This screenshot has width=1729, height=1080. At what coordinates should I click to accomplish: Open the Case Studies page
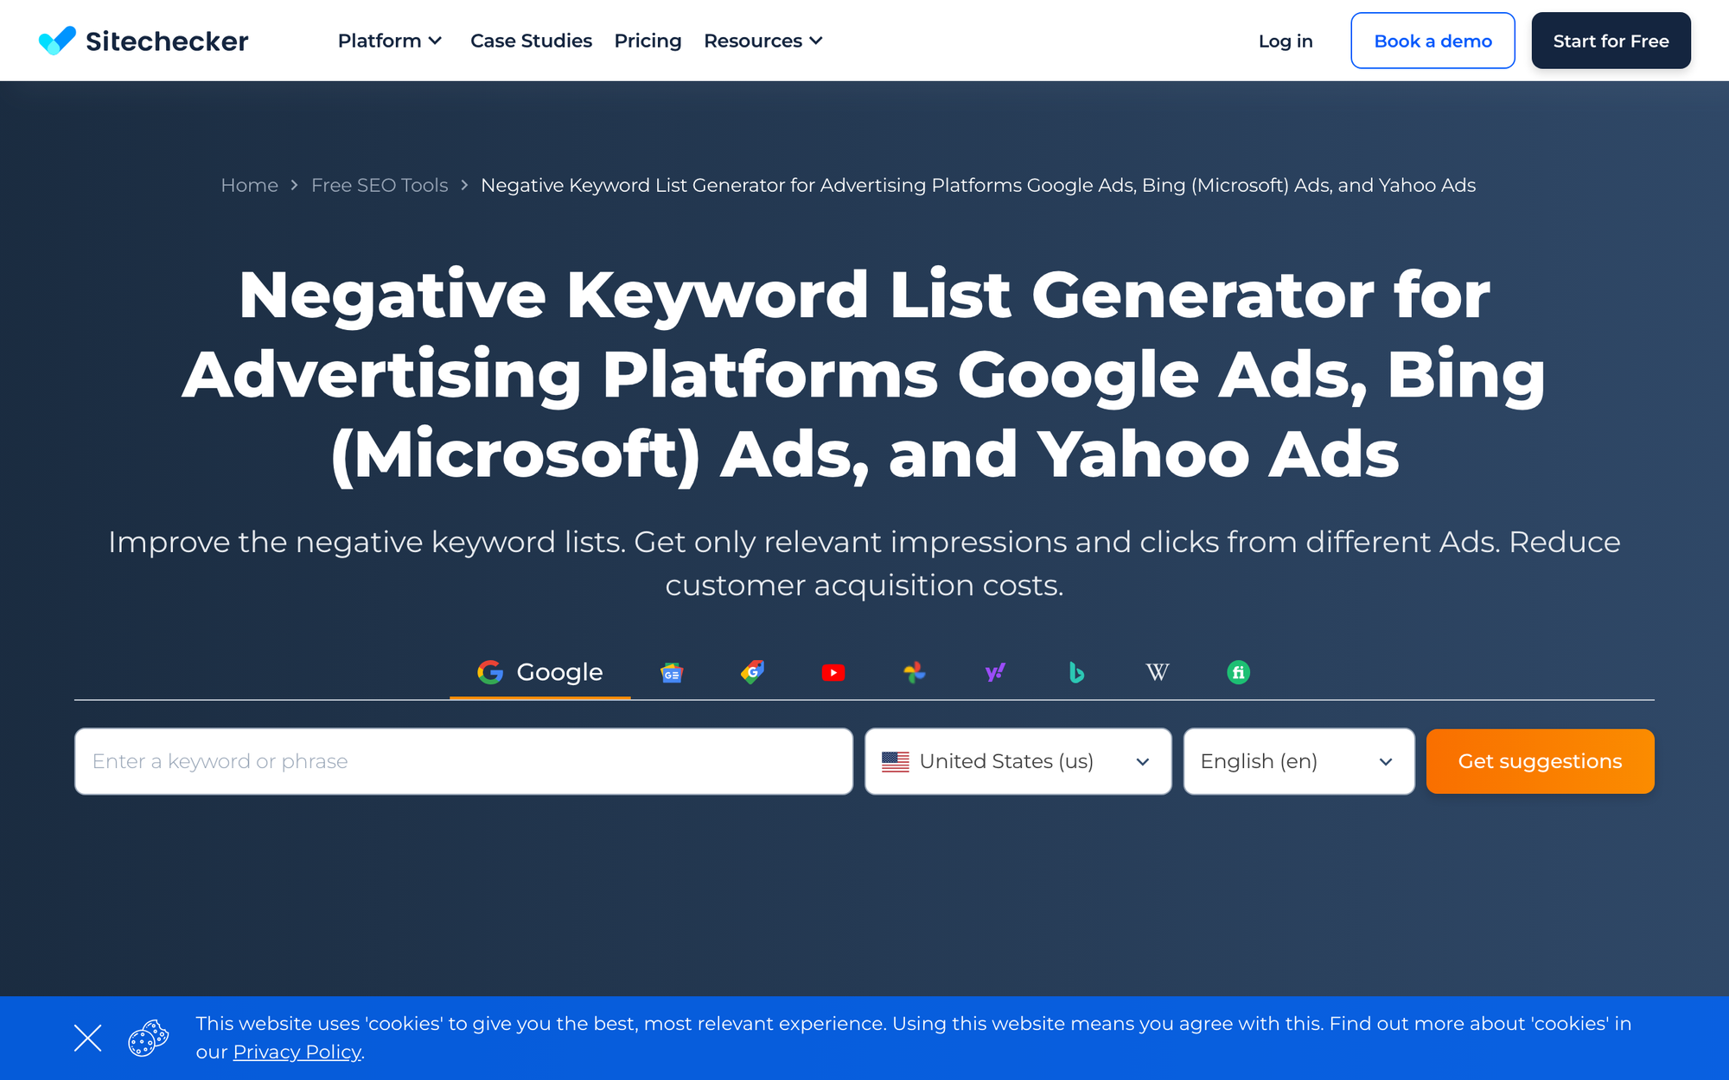[x=531, y=41]
